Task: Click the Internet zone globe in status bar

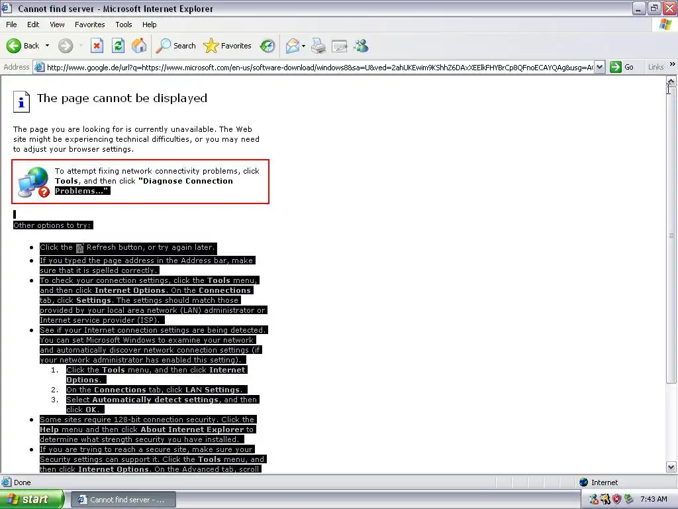Action: [584, 482]
